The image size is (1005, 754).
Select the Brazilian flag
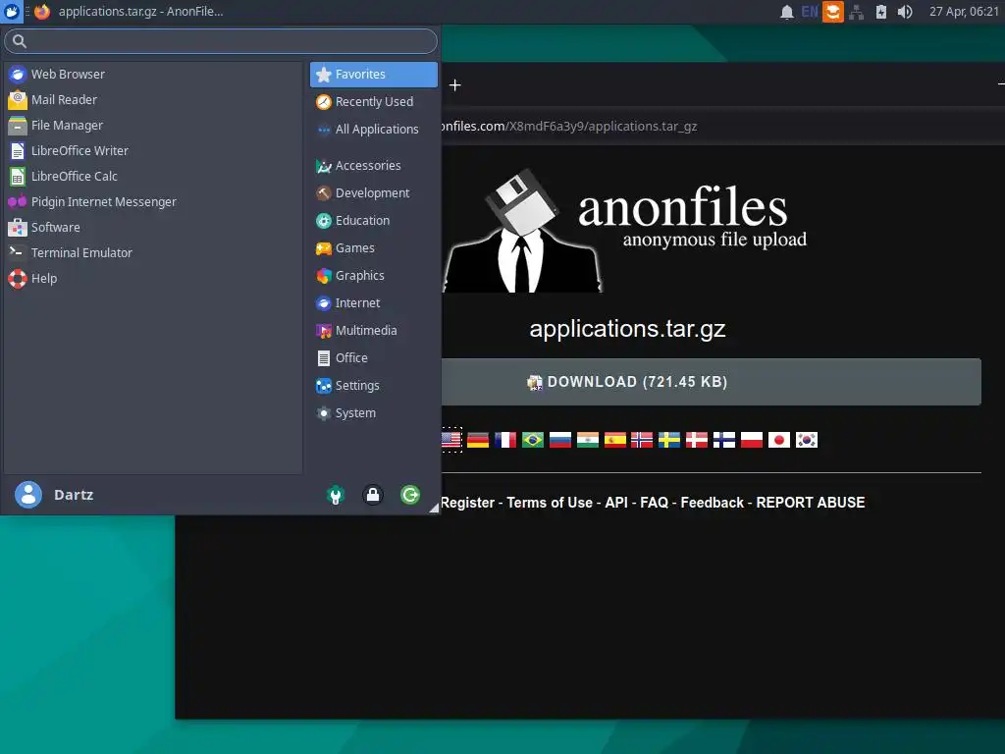click(533, 440)
